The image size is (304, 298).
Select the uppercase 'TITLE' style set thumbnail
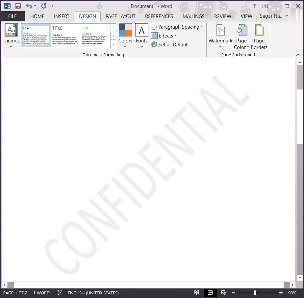tap(65, 36)
